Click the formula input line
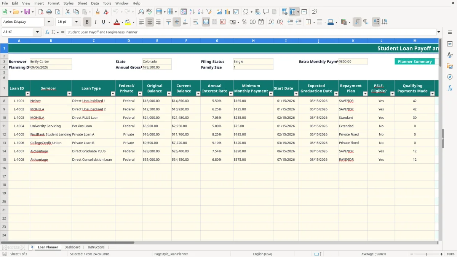457x257 pixels. (x=251, y=32)
